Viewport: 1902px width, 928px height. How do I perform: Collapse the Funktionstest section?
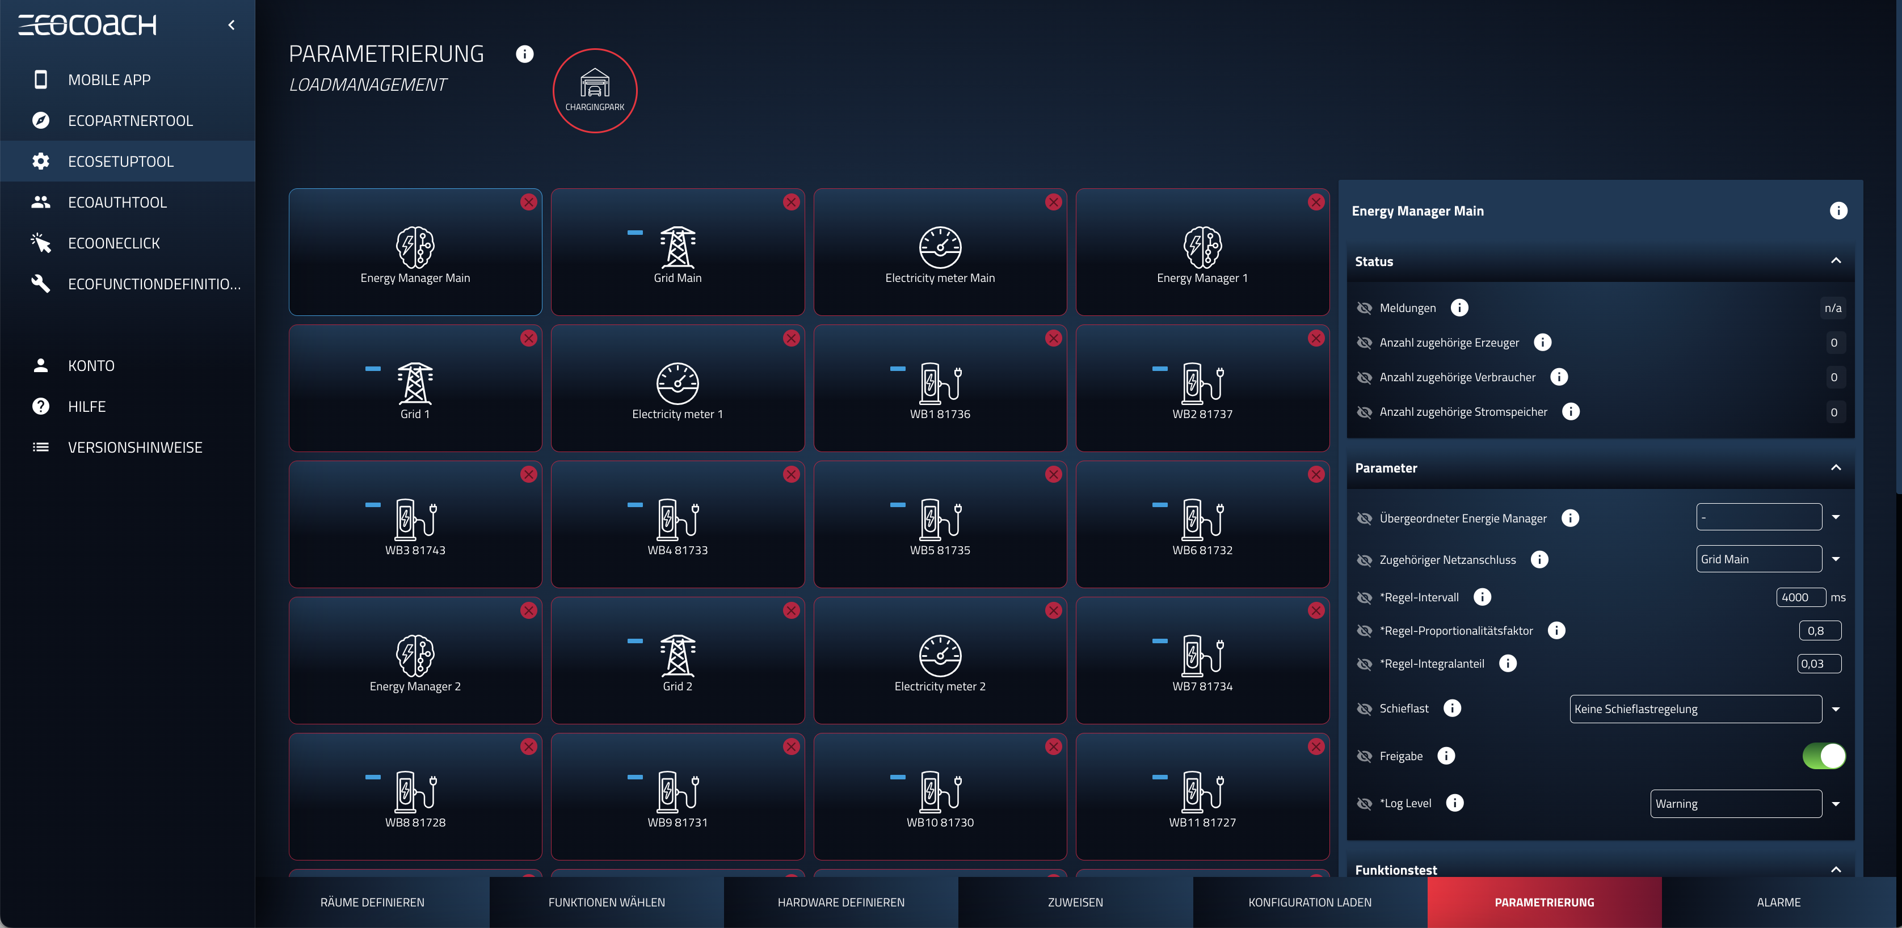click(1836, 870)
